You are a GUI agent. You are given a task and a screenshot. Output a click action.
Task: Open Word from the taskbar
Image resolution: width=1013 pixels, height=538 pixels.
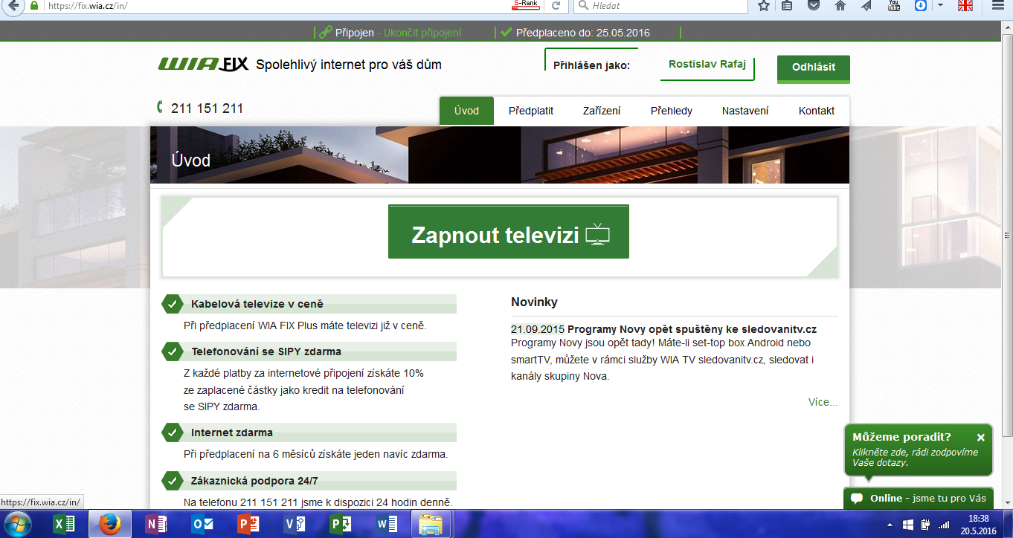click(387, 525)
